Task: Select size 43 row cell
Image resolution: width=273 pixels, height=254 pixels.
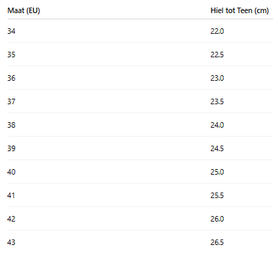Action: coord(11,242)
